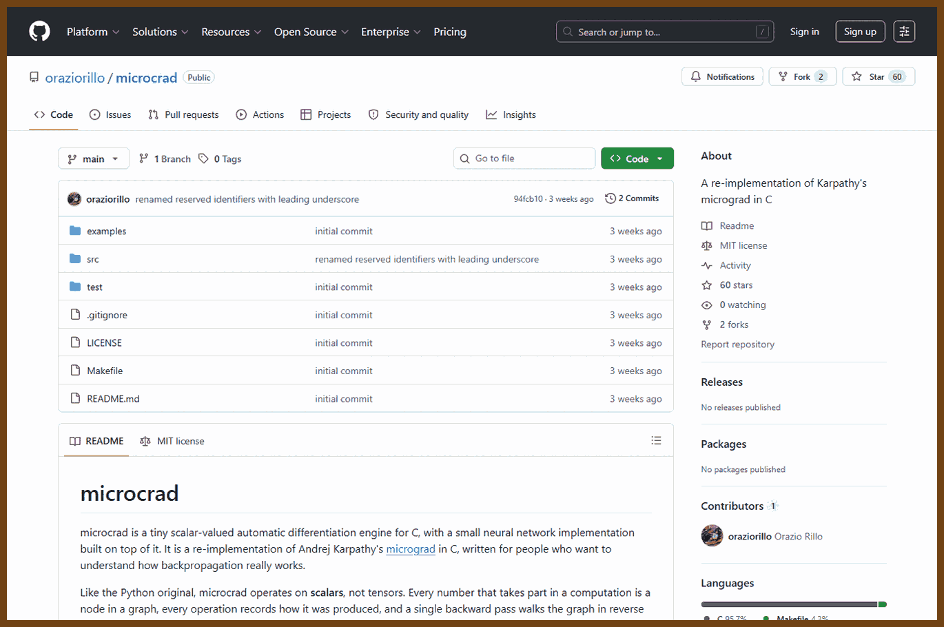Star the repository using the star icon
Viewport: 944px width, 627px height.
coord(856,76)
